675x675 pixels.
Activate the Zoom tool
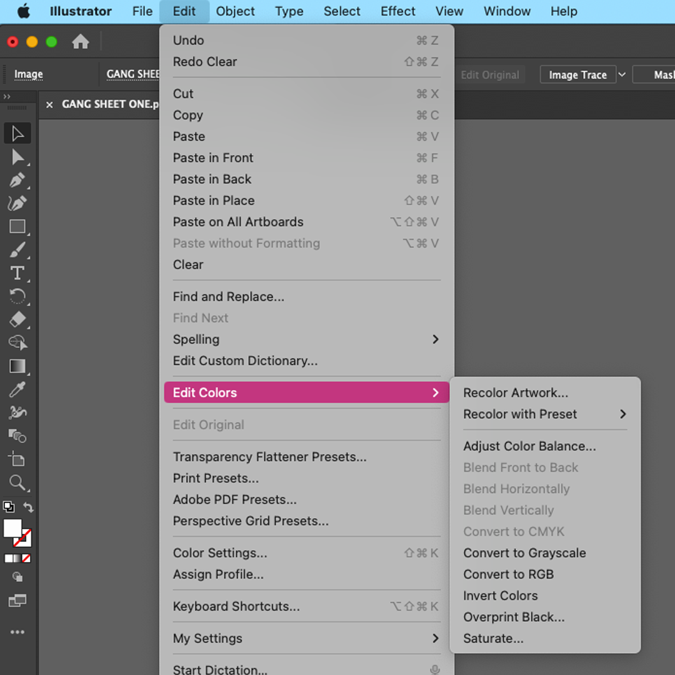(17, 482)
